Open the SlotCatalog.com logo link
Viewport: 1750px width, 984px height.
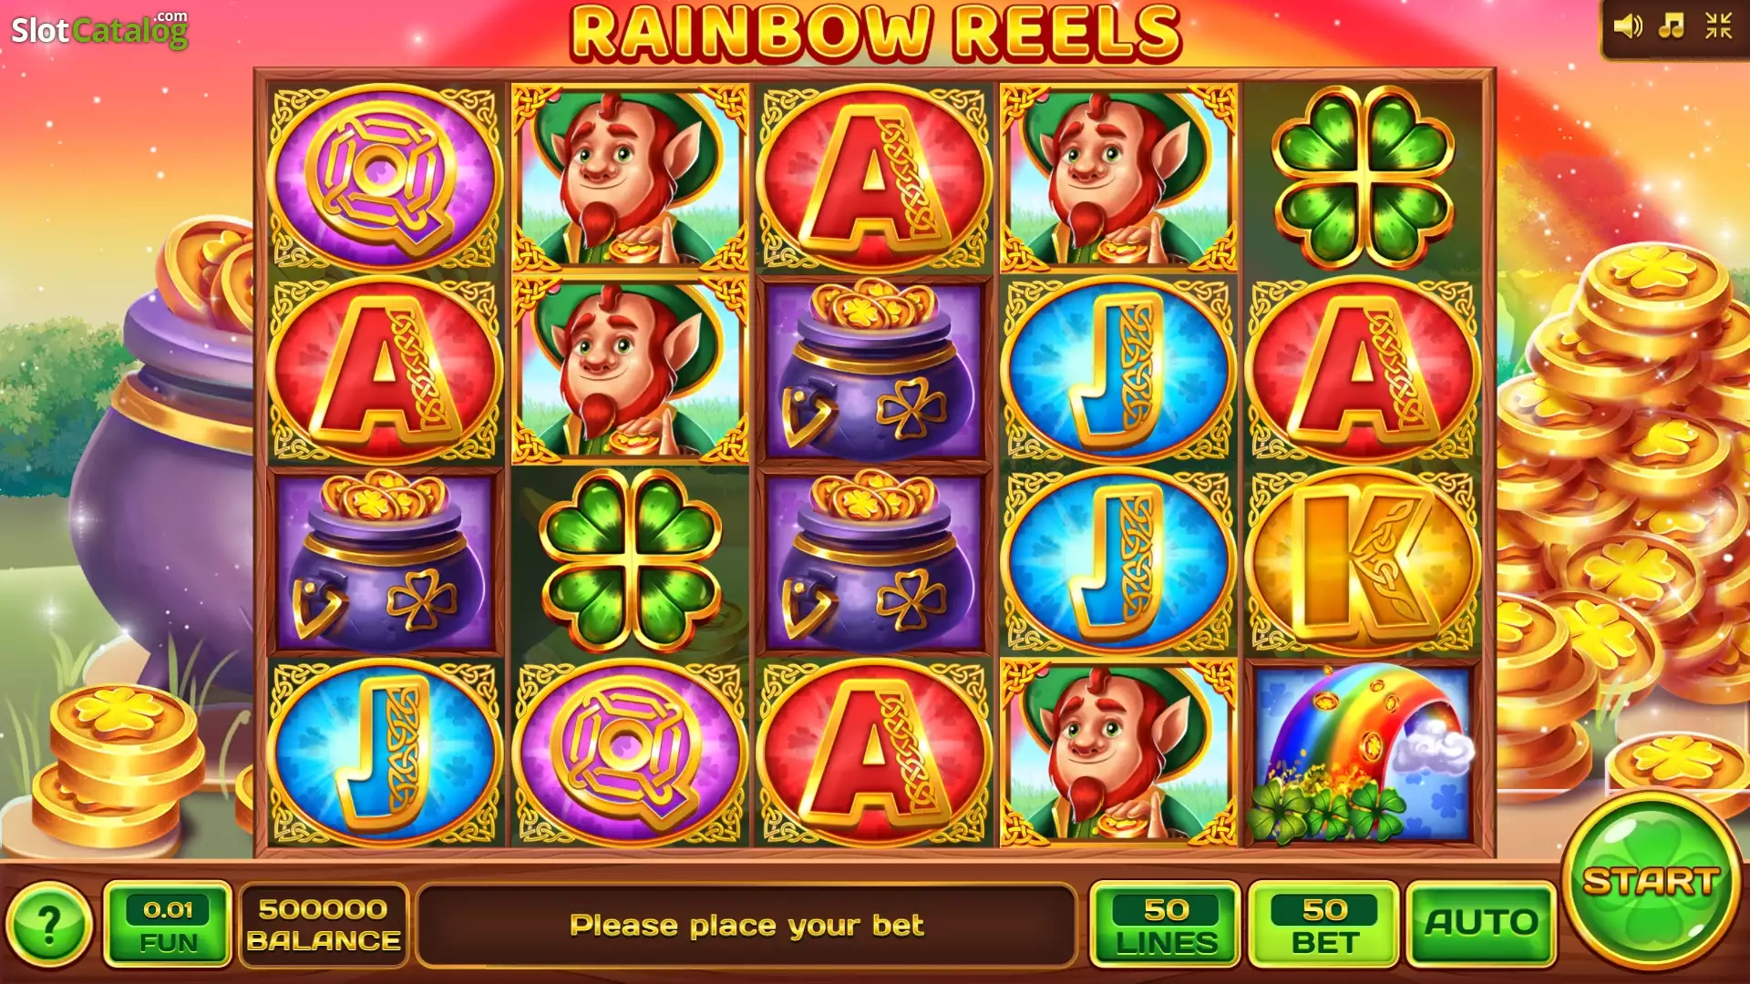(x=99, y=29)
